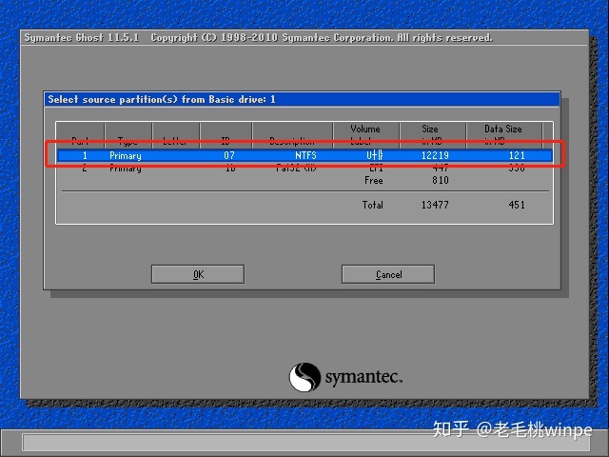Click the 07 partition ID cell
This screenshot has height=457, width=609.
[229, 155]
